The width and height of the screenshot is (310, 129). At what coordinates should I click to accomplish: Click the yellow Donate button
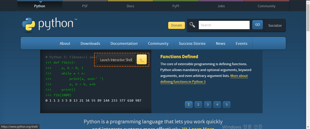[177, 25]
